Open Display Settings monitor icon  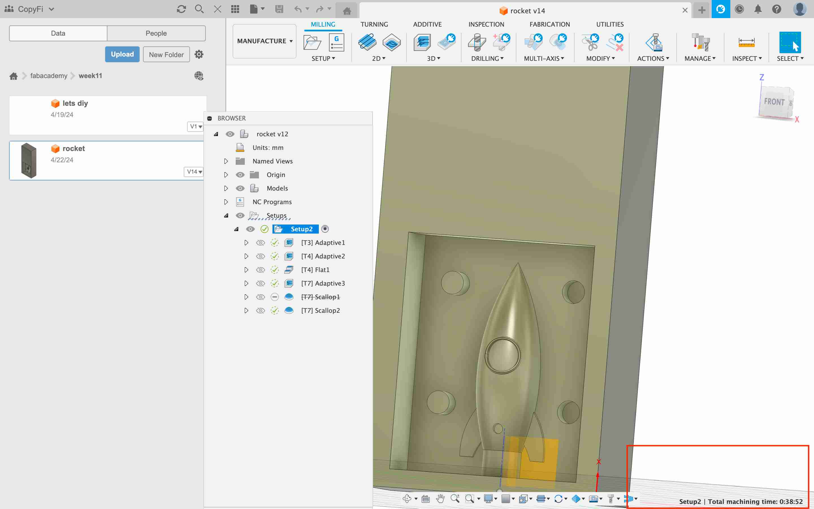(488, 499)
